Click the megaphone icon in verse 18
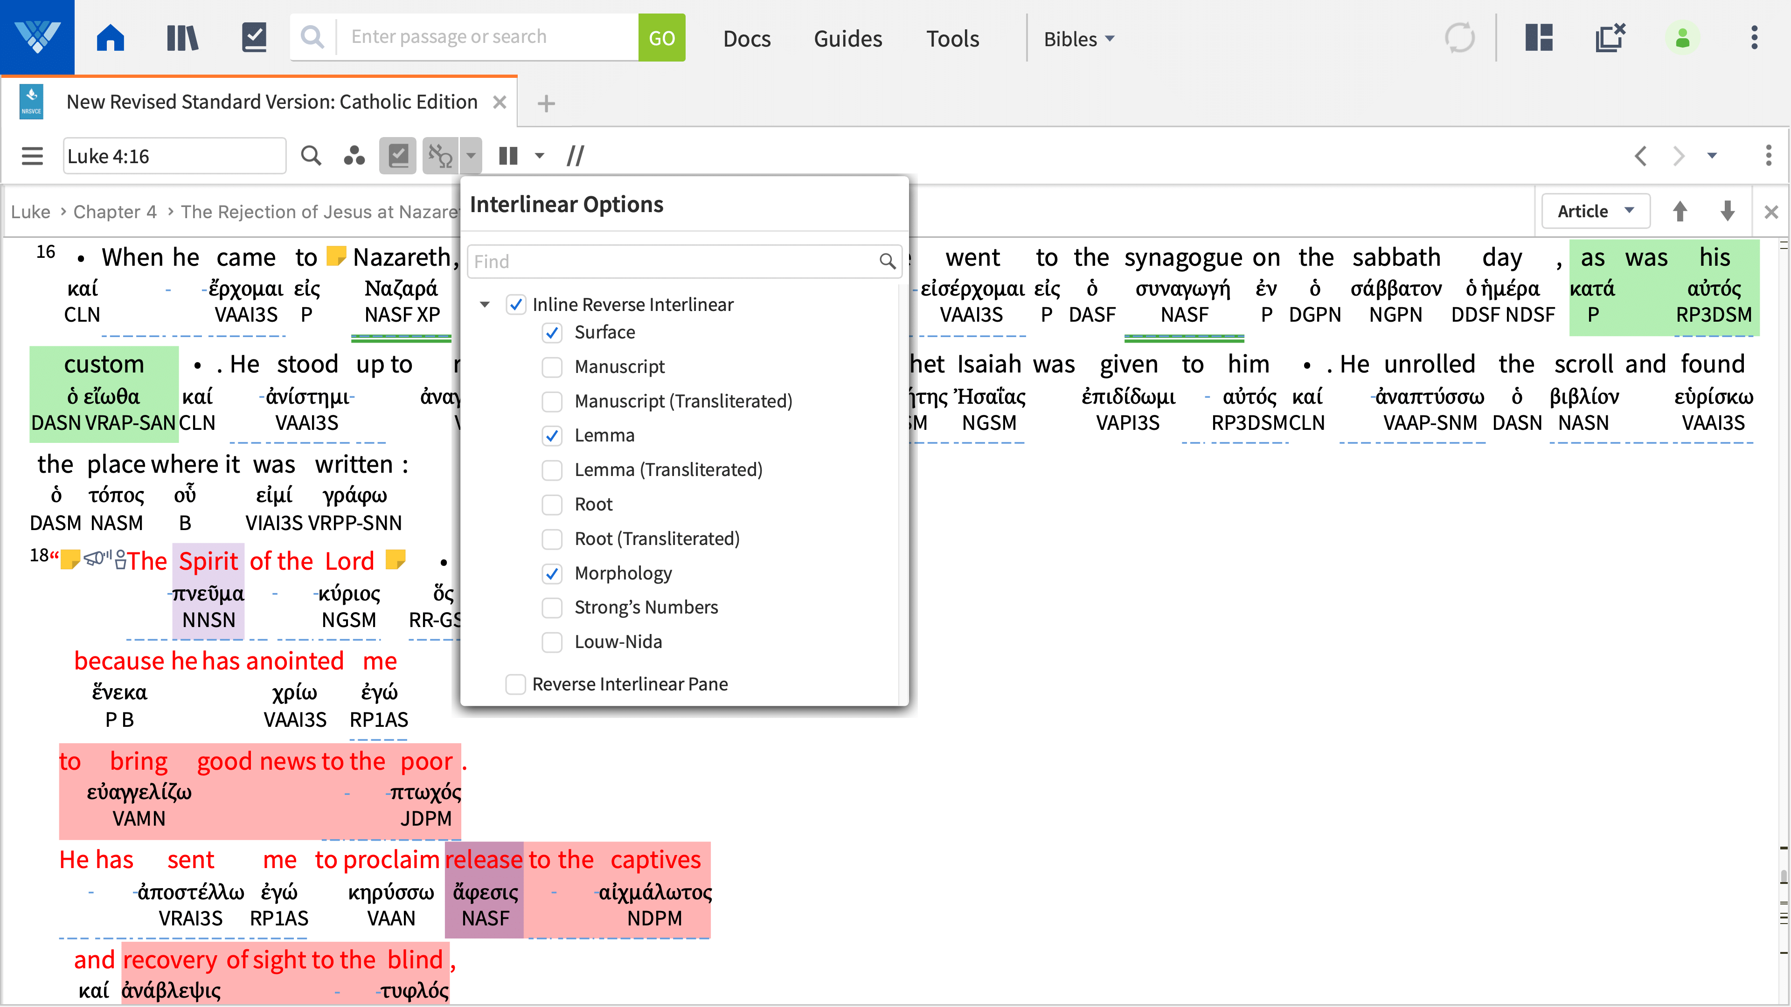This screenshot has width=1791, height=1007. coord(97,558)
